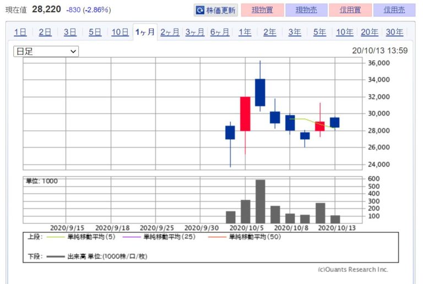Switch to the 2ヶ月 chart period
423x284 pixels.
pyautogui.click(x=170, y=32)
